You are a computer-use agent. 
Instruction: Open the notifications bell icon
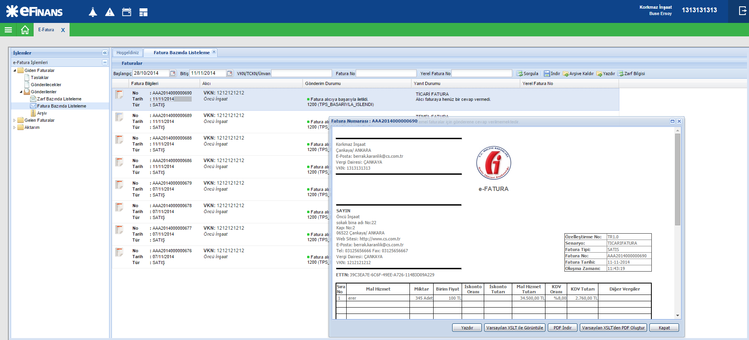tap(93, 12)
